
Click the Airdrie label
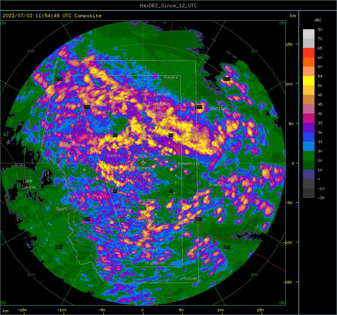pos(148,200)
